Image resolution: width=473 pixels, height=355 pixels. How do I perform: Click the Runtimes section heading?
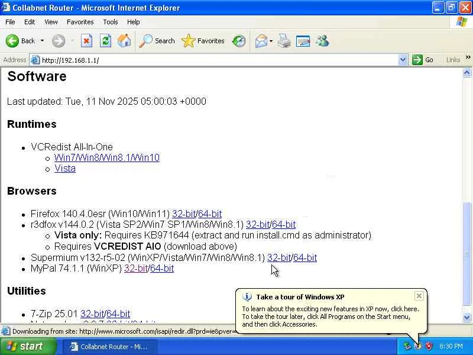tap(32, 124)
